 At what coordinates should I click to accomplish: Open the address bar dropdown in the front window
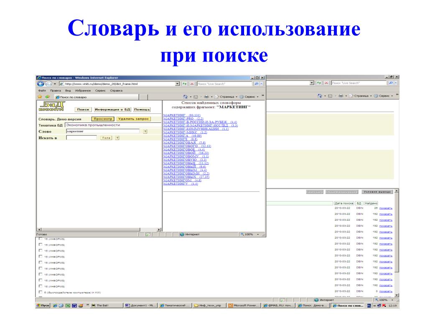point(177,84)
